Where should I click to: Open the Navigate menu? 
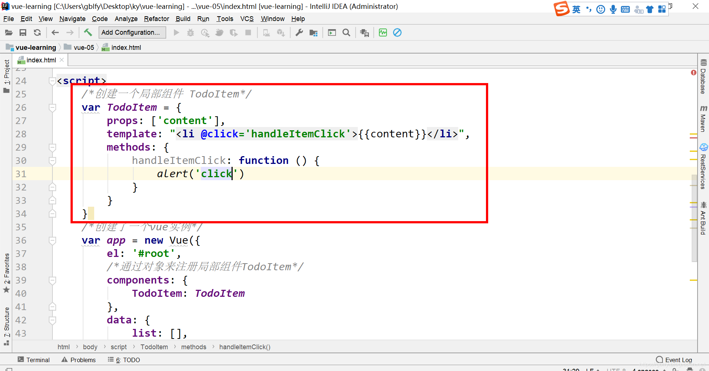pos(72,19)
